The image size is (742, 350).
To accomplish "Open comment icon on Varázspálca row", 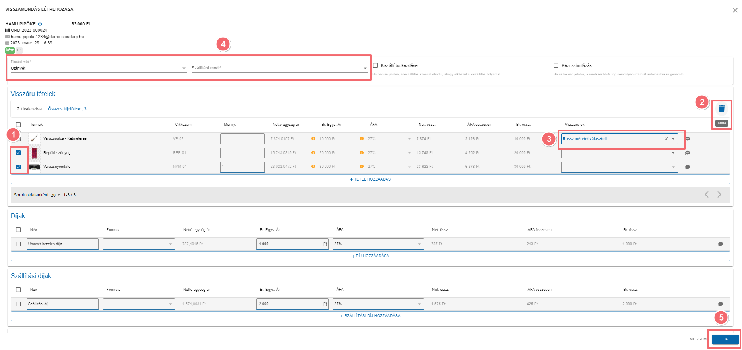I will tap(687, 139).
